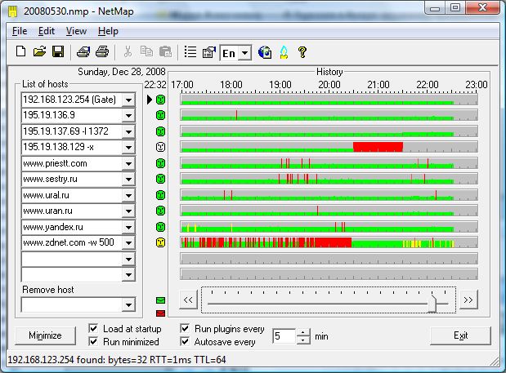Click the New file toolbar icon
The width and height of the screenshot is (506, 373).
pos(21,51)
